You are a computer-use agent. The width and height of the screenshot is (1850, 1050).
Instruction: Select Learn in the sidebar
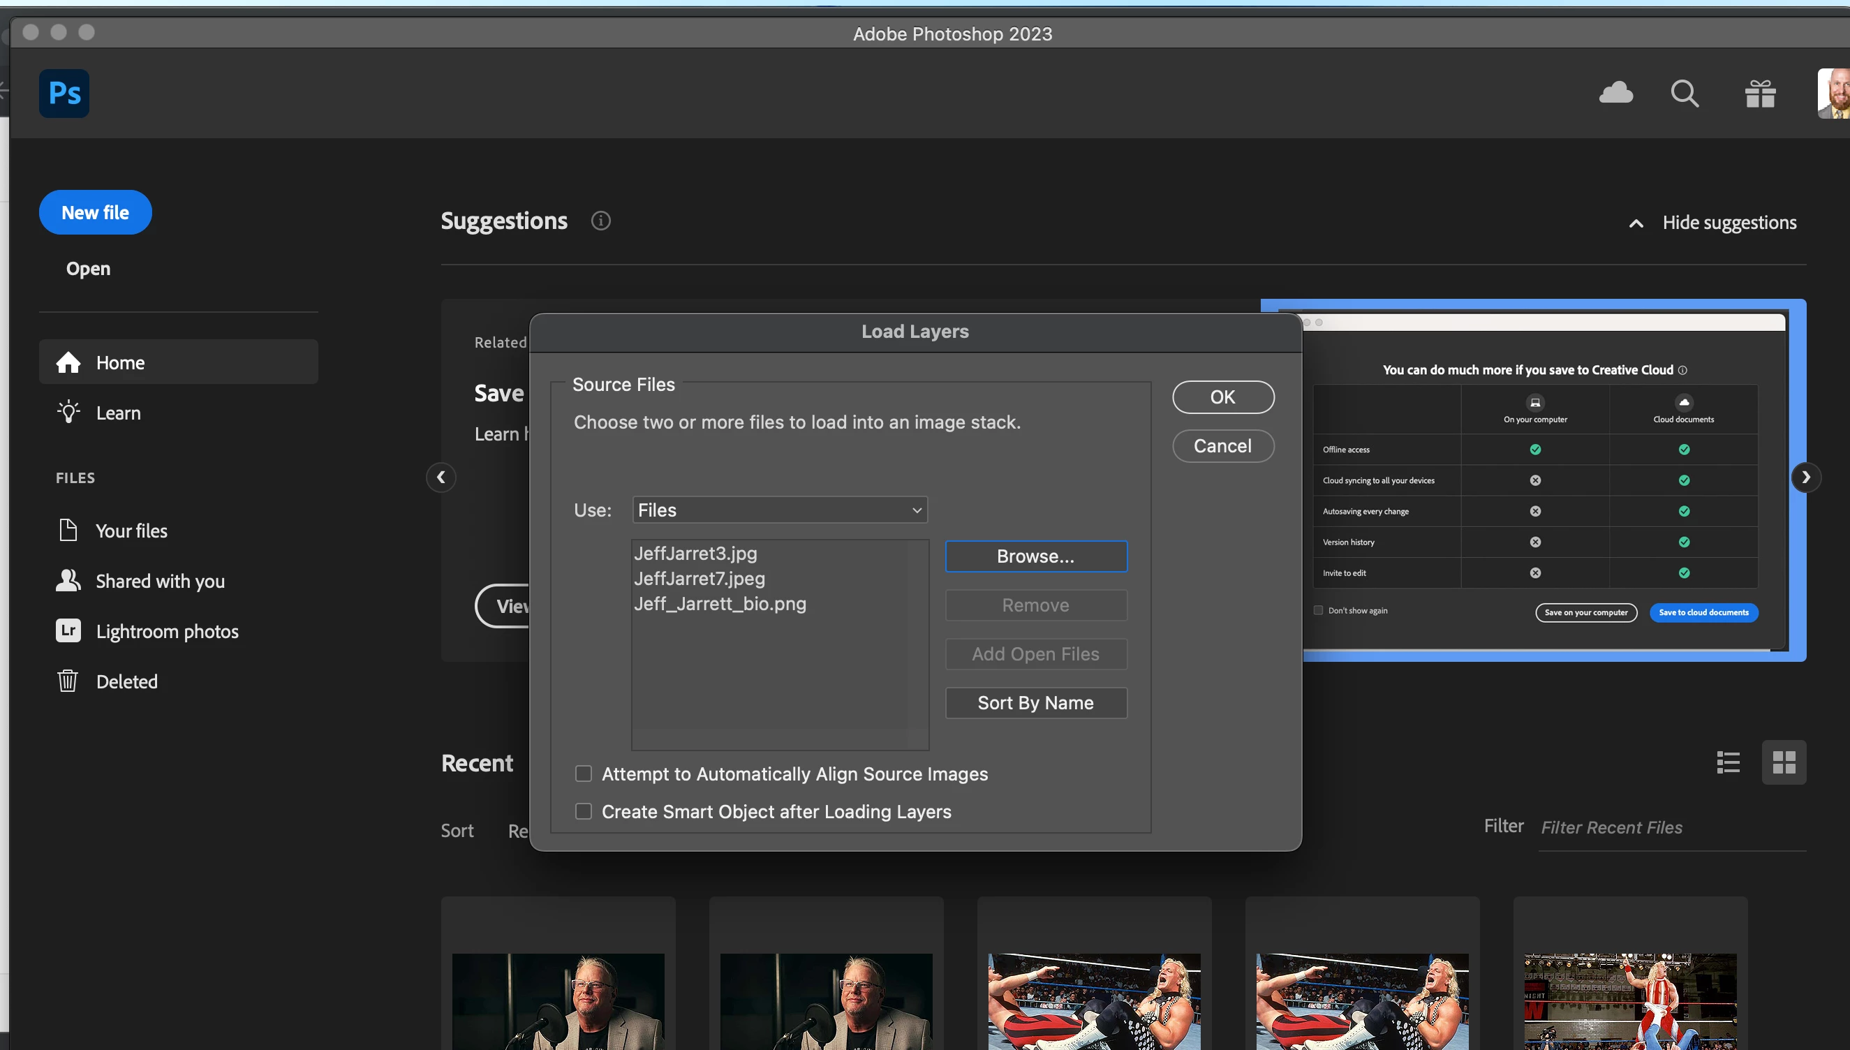pos(118,413)
